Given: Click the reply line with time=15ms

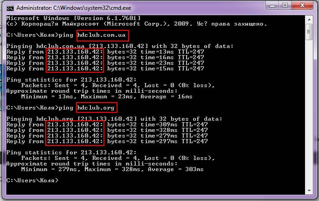Looking at the screenshot, I should pos(105,69).
